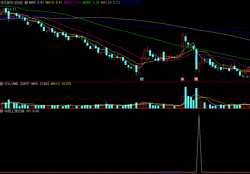
Task: Click the MA60: 5.36 label
Action: (x=91, y=3)
